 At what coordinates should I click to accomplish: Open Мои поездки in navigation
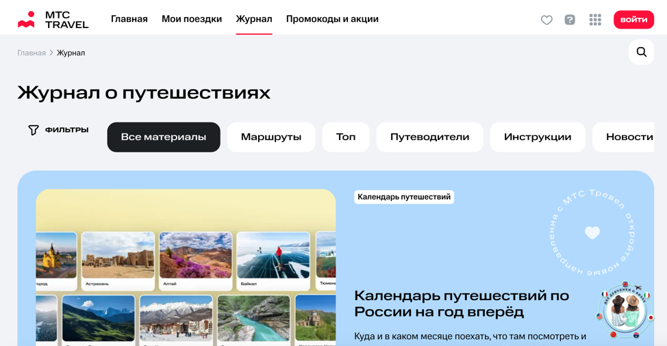[x=192, y=19]
